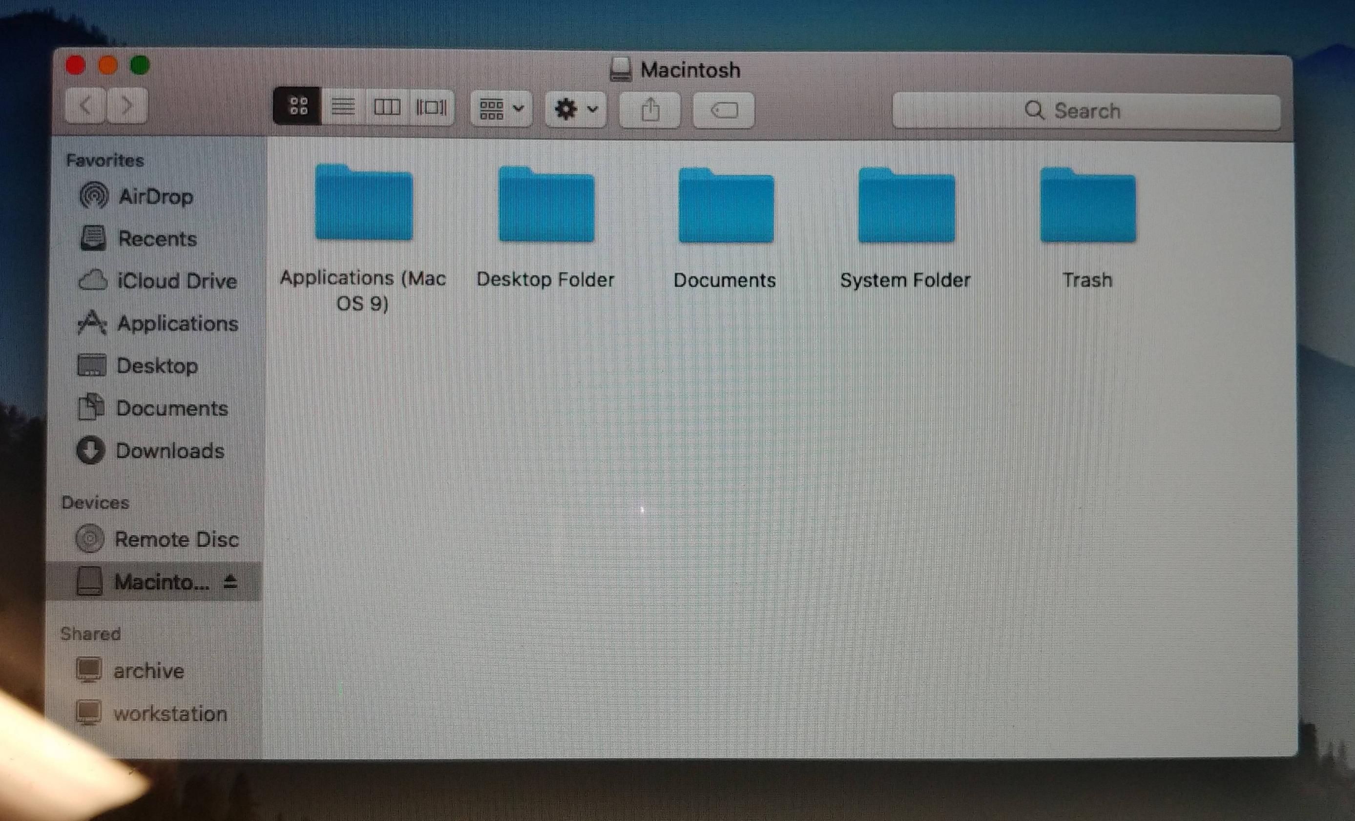The width and height of the screenshot is (1355, 821).
Task: Select the Desktop Folder icon
Action: click(546, 204)
